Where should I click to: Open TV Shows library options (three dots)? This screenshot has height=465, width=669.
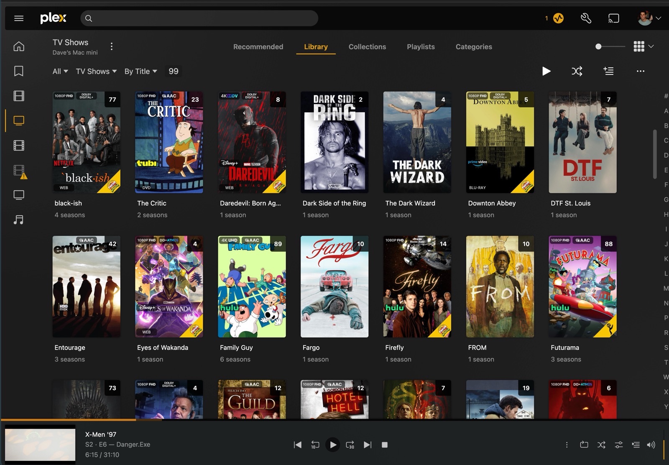point(111,46)
